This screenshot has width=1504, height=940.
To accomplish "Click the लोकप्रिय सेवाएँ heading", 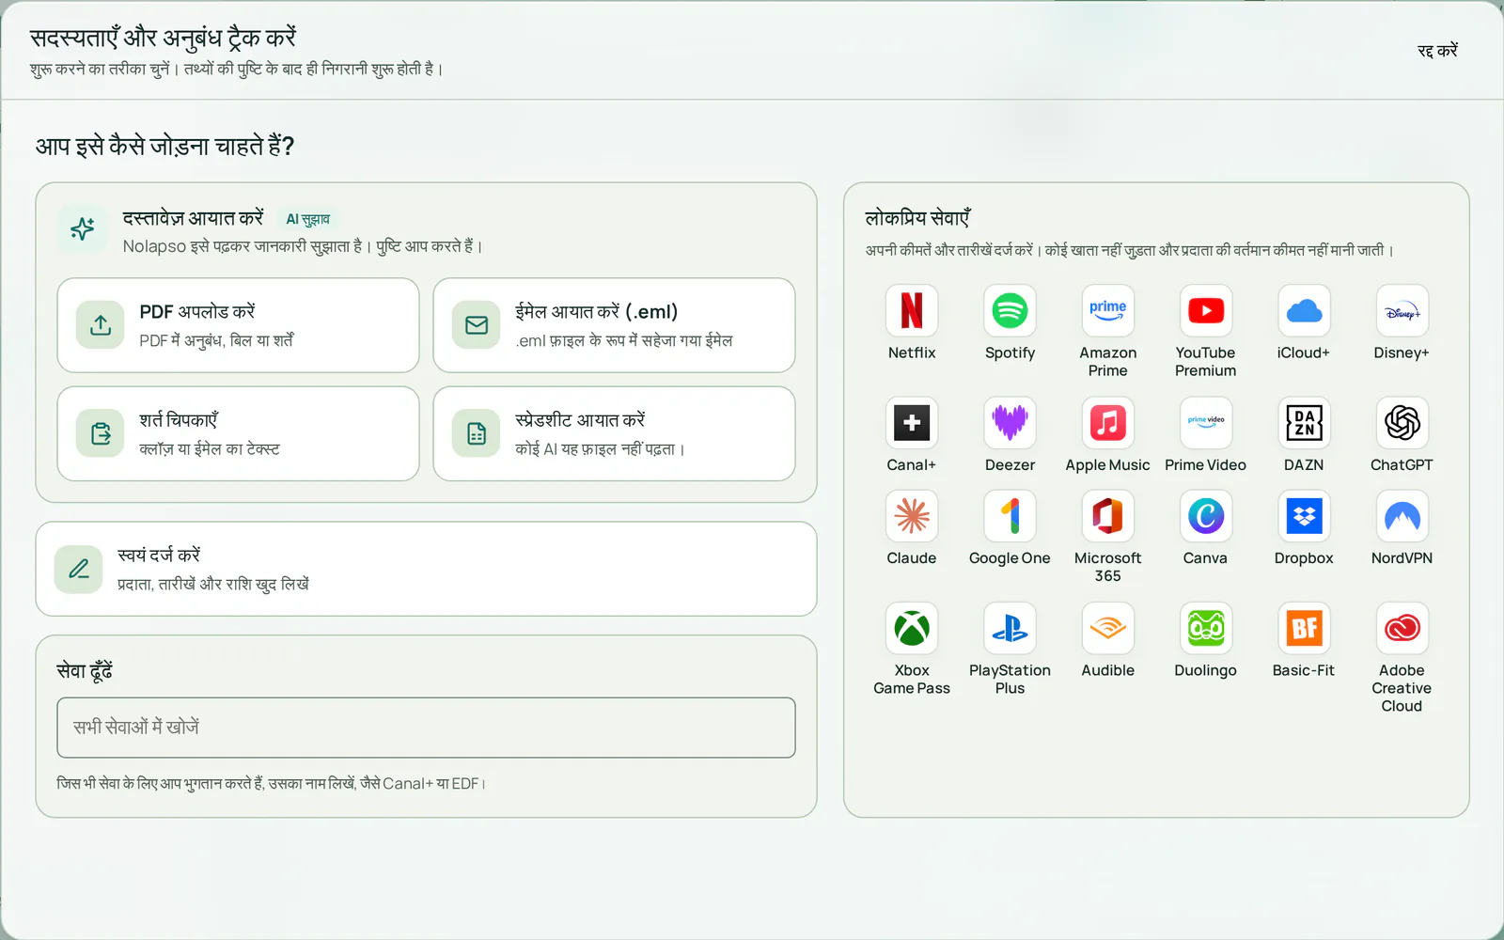I will (917, 218).
